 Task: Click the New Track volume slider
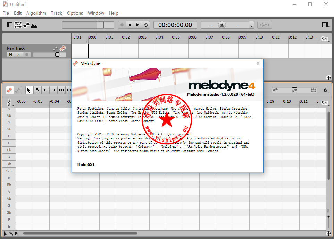(50, 54)
